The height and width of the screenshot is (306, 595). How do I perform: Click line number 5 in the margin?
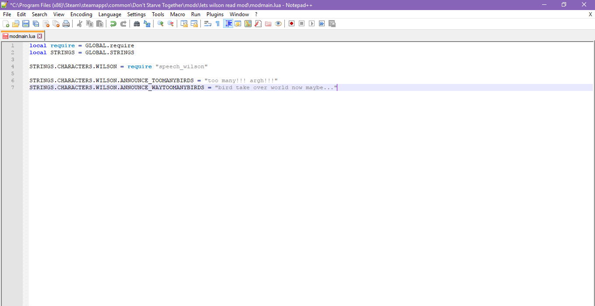coord(13,73)
